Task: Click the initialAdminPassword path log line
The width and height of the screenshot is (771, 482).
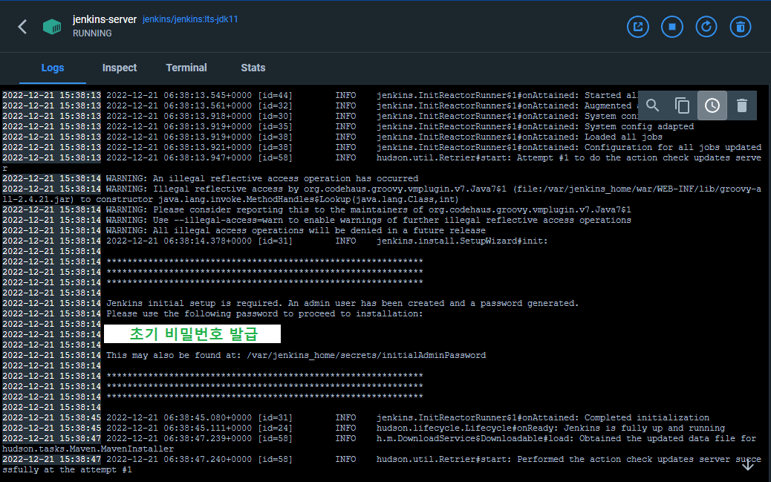Action: [x=296, y=355]
